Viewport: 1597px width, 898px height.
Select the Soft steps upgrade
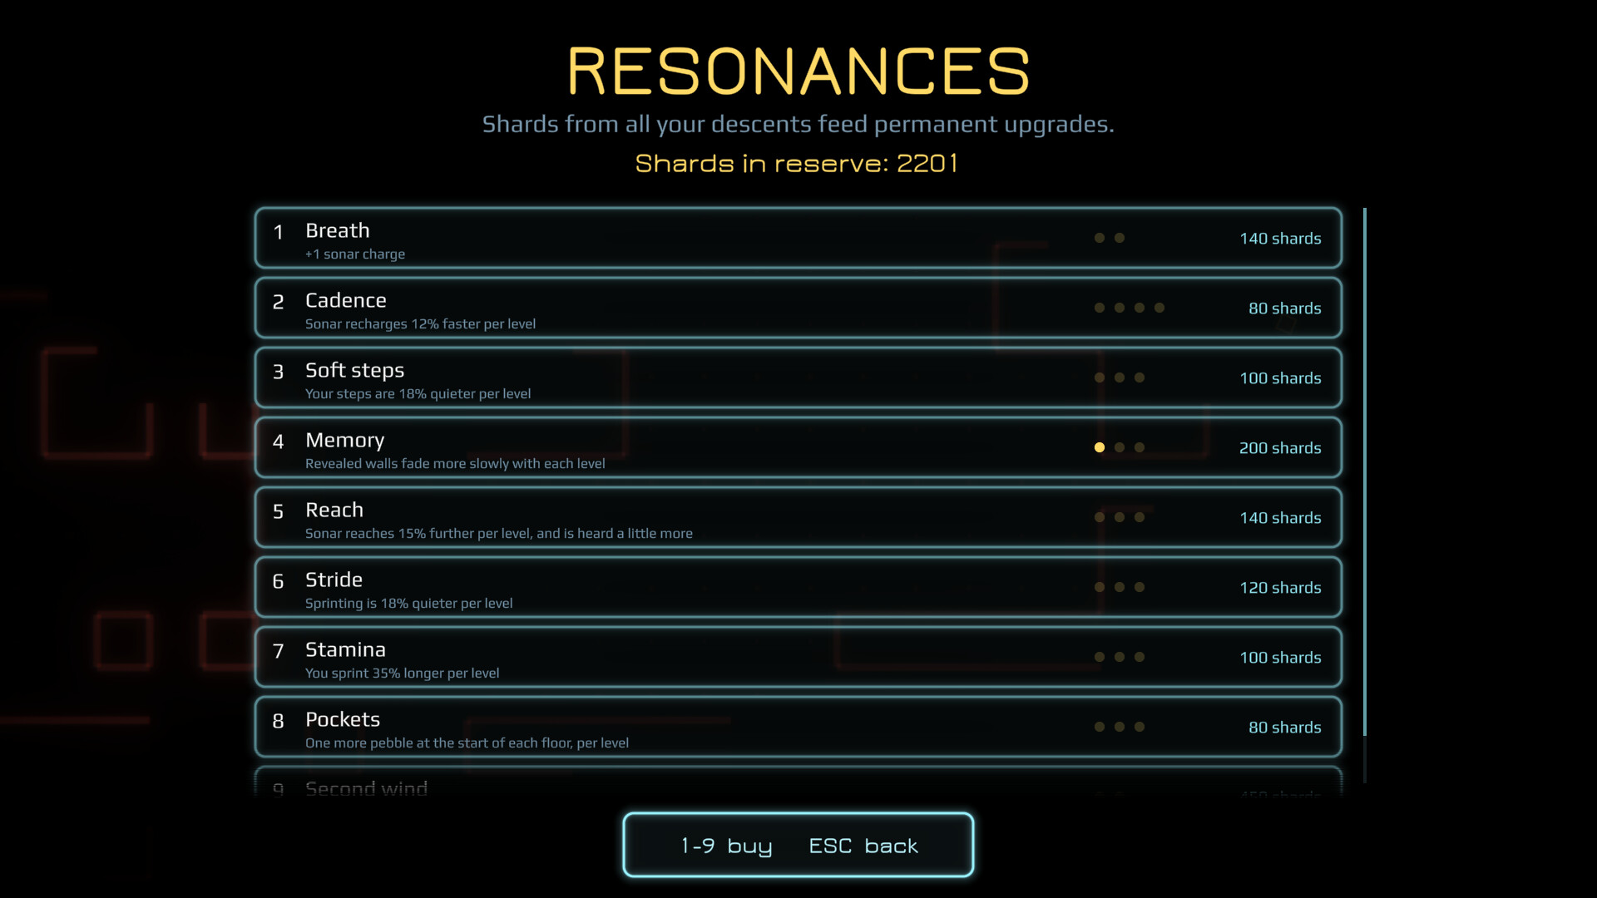coord(798,377)
